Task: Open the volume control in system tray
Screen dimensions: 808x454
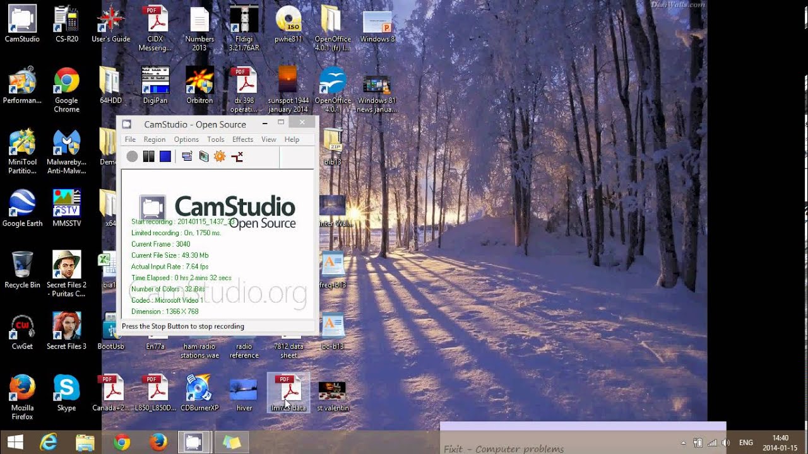Action: 726,443
